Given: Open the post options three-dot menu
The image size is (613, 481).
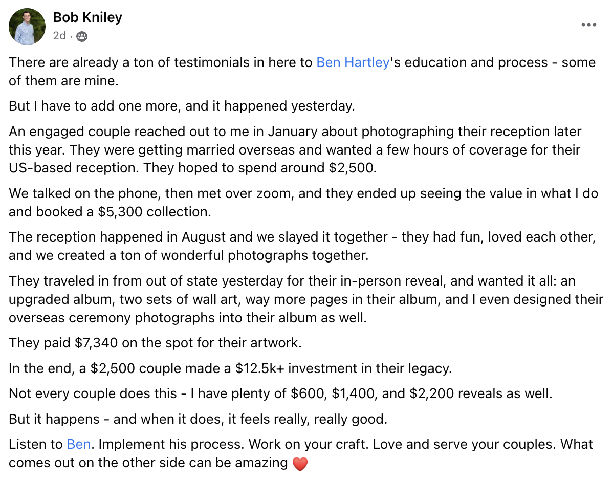Looking at the screenshot, I should pos(588,25).
